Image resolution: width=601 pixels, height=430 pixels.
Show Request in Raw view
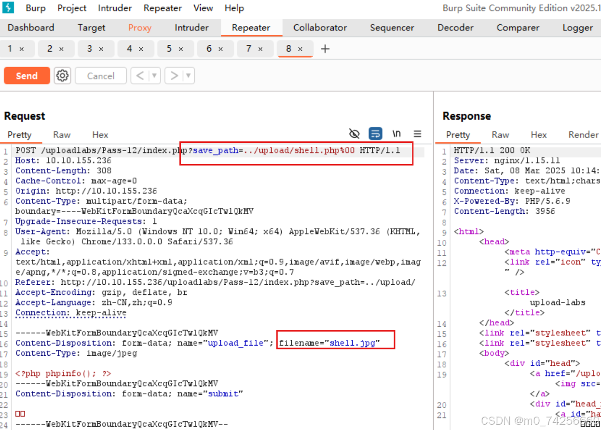coord(62,135)
